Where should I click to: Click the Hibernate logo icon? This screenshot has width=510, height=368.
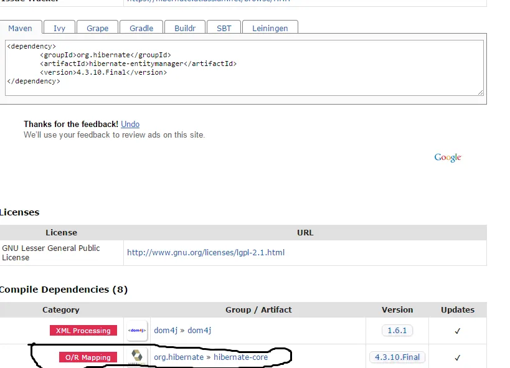[x=137, y=357]
